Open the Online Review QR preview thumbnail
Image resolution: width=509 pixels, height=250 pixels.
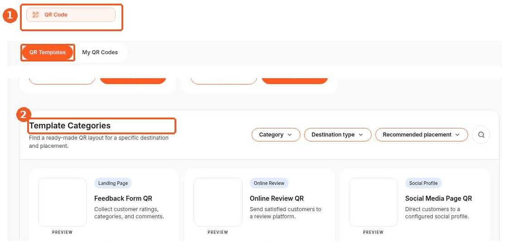pyautogui.click(x=218, y=202)
